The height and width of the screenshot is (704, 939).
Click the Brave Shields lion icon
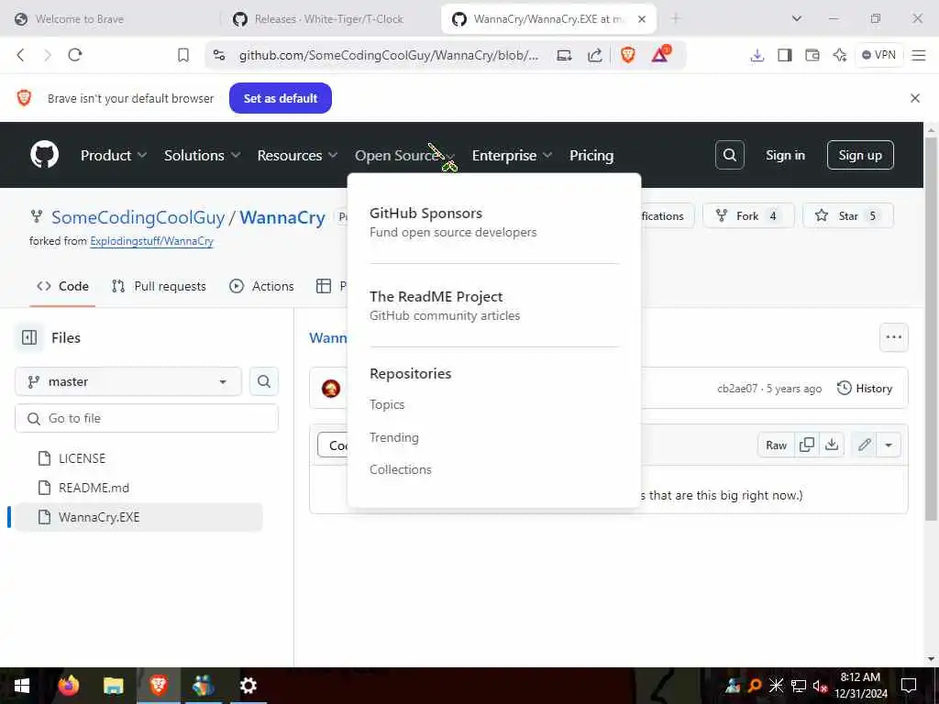click(627, 55)
